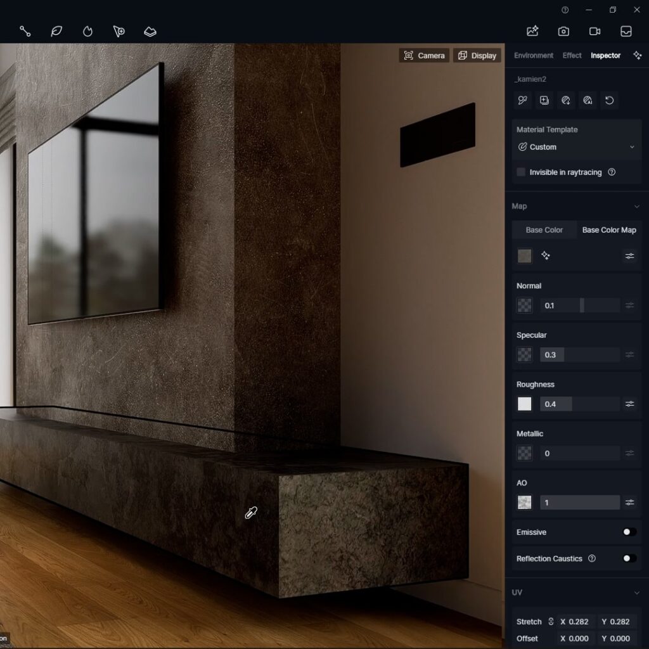The height and width of the screenshot is (649, 649).
Task: Click the path tool icon in top toolbar
Action: (x=25, y=31)
